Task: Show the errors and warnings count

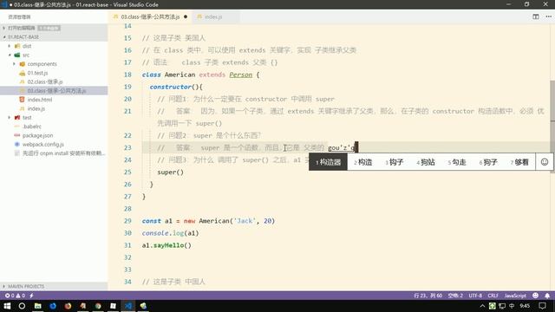Action: pyautogui.click(x=15, y=296)
